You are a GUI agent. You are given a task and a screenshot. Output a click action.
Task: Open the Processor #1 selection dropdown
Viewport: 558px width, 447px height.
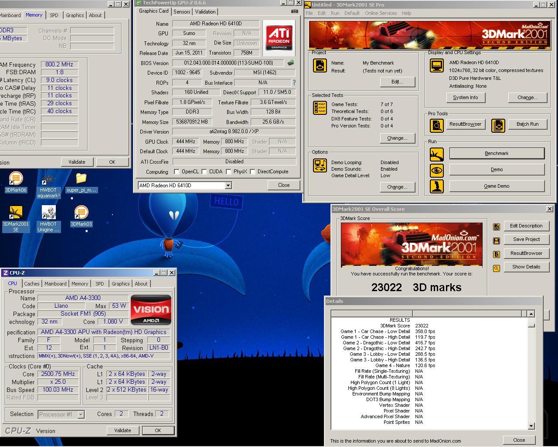pyautogui.click(x=81, y=414)
